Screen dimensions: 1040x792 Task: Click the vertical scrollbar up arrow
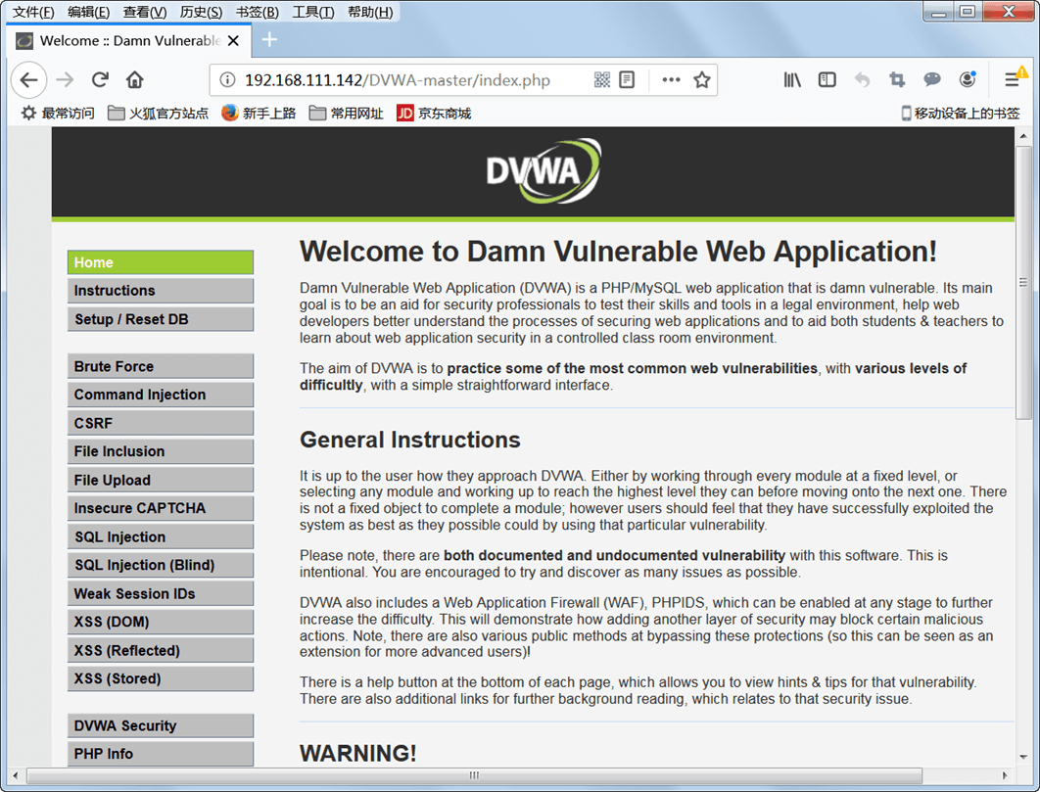[x=1023, y=136]
